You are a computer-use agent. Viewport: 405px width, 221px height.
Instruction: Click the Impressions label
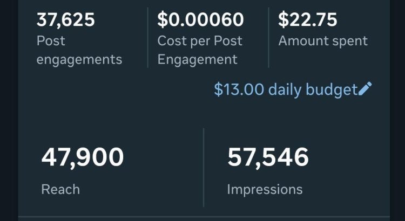click(265, 190)
